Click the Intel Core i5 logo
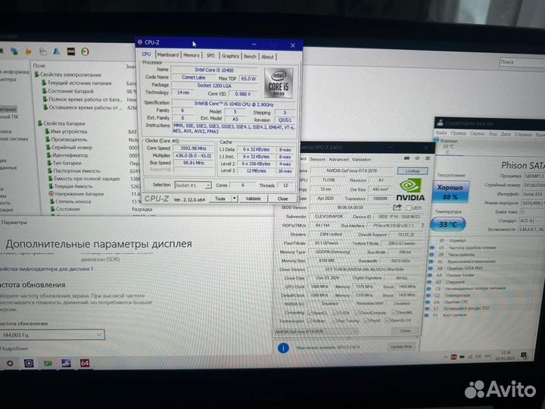 tap(279, 83)
